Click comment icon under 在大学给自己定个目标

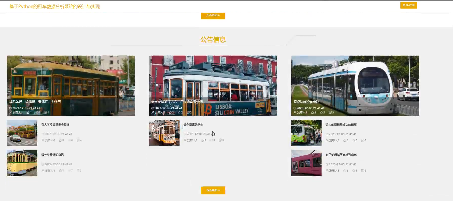(x=78, y=140)
